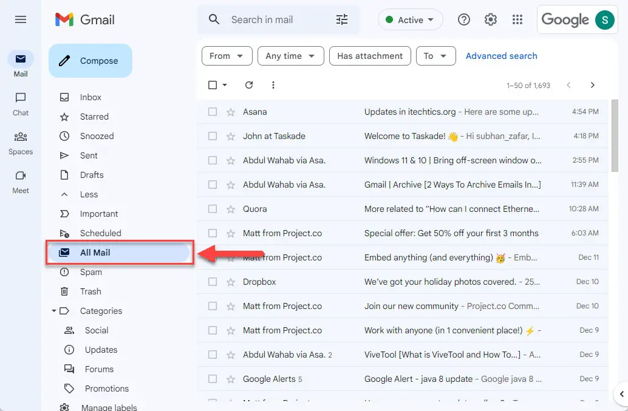
Task: Select Mail in the side rail
Action: pyautogui.click(x=21, y=64)
